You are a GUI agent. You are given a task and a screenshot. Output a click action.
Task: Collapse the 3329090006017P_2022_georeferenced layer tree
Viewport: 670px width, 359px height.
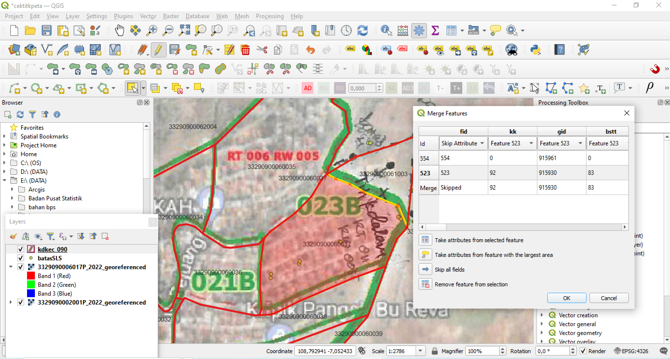pyautogui.click(x=10, y=267)
